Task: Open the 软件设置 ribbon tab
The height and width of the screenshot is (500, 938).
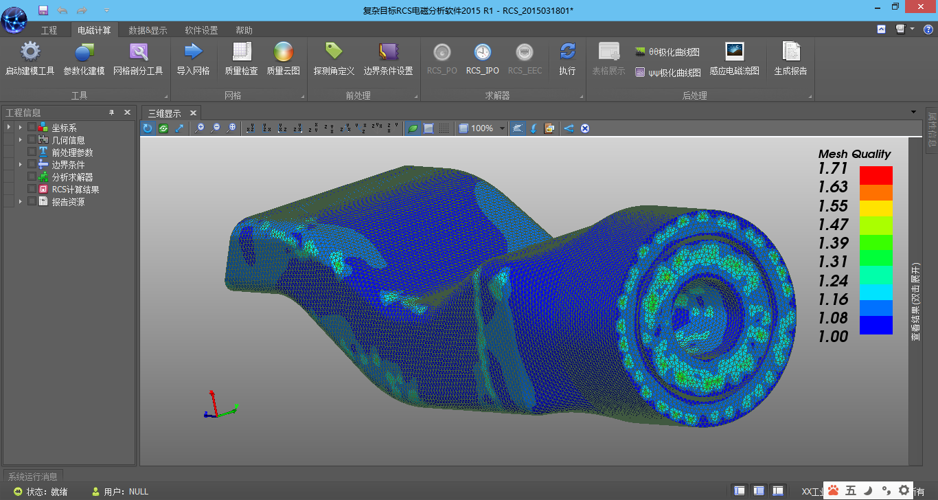Action: click(201, 30)
